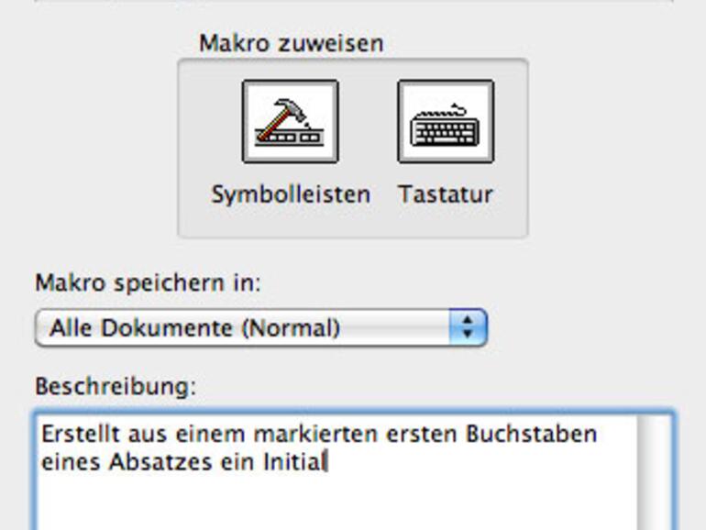Click the Makro speichern in label
The image size is (706, 530).
pos(148,282)
